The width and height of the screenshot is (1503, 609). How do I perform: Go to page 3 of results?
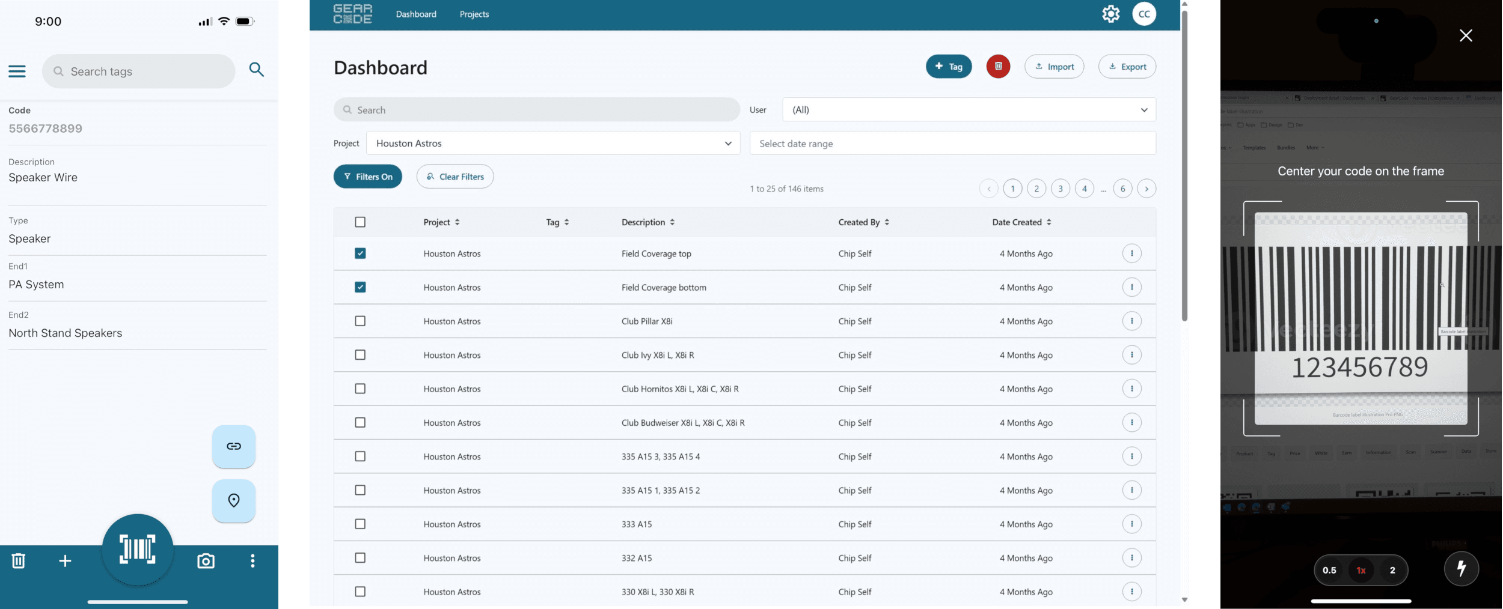click(1061, 189)
